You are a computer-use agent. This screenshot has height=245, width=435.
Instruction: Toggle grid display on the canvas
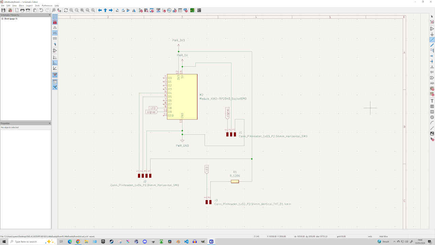coord(55,16)
